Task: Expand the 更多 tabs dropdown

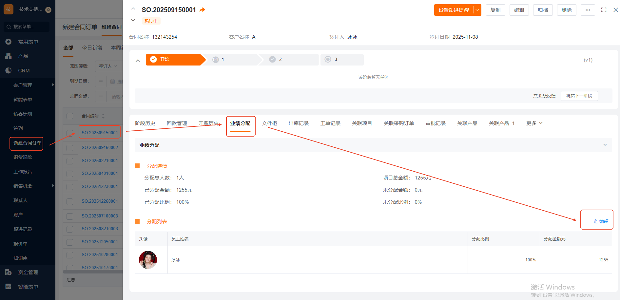Action: [534, 123]
